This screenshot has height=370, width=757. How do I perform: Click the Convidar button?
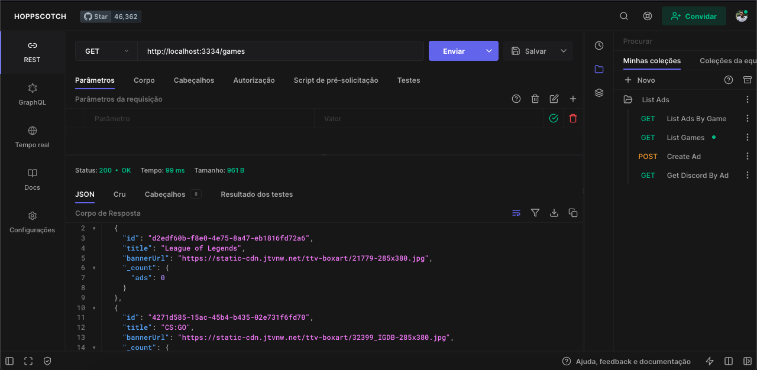click(x=694, y=16)
